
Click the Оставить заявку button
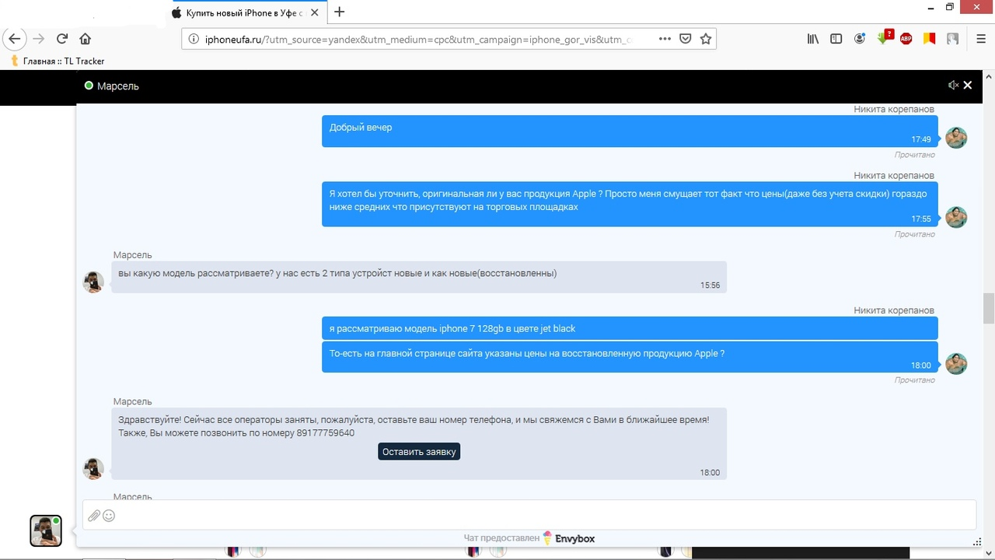pos(419,452)
